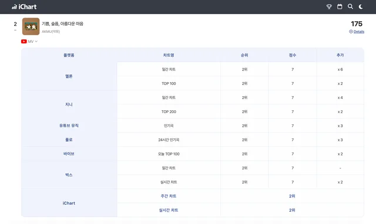Open the trophy rankings icon

(329, 6)
